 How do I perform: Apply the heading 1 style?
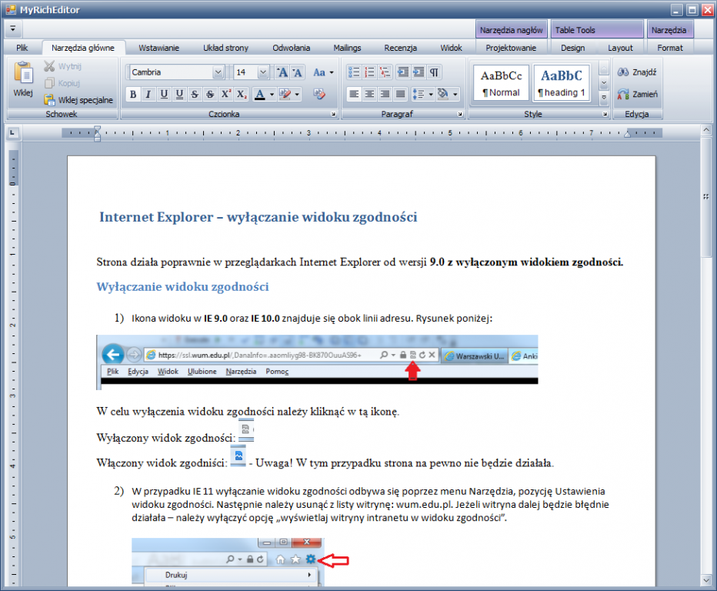(562, 82)
